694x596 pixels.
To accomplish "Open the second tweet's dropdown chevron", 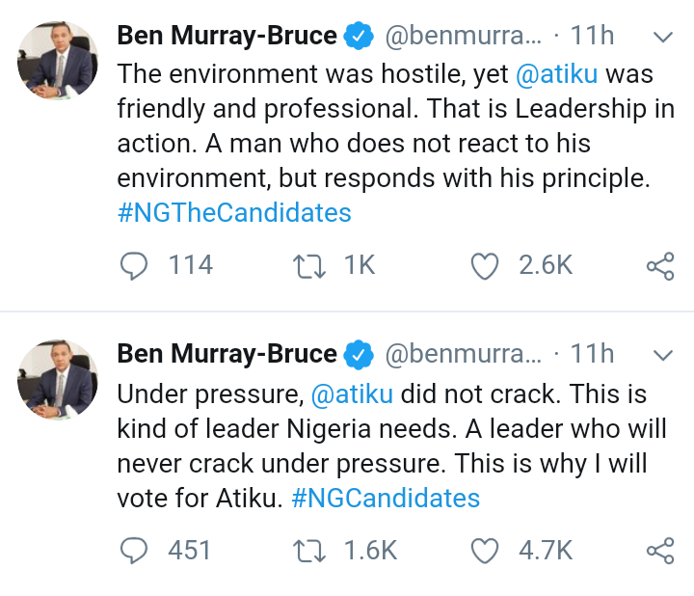I will click(x=663, y=356).
